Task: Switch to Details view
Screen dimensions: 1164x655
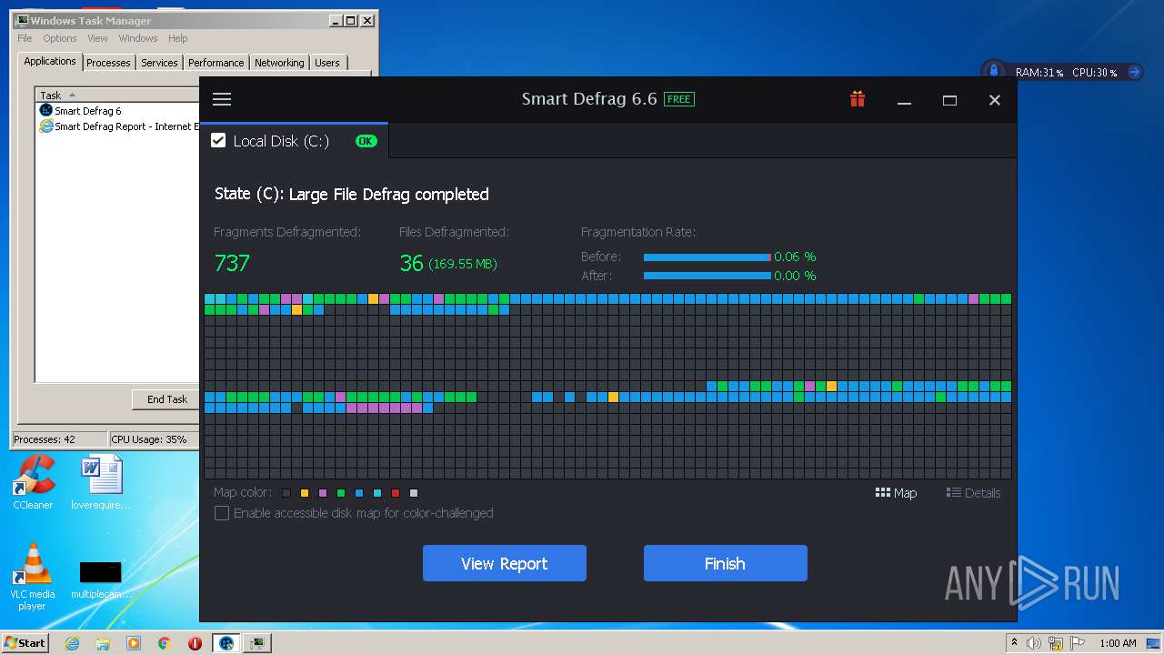Action: (x=973, y=493)
